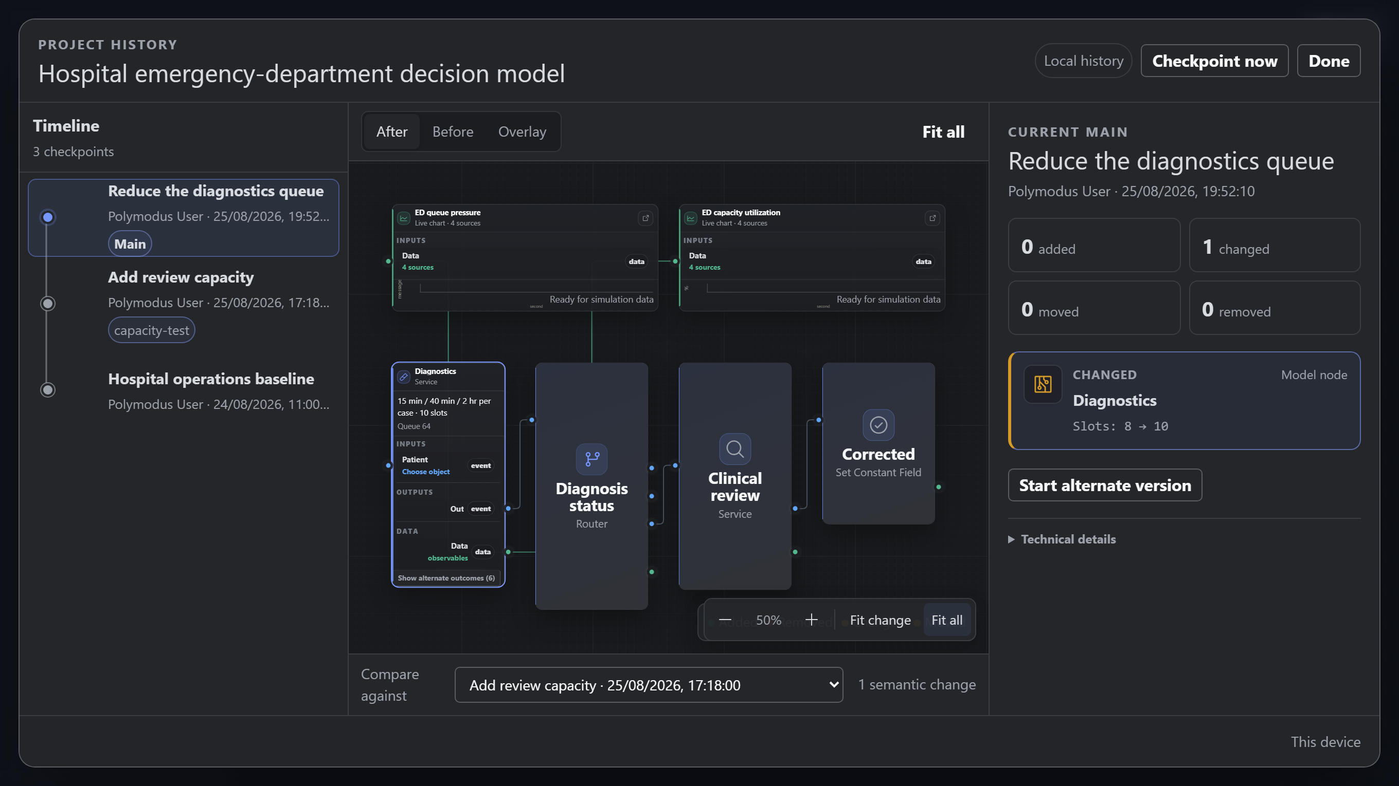Viewport: 1399px width, 786px height.
Task: Expand Show alternate outcomes (6)
Action: (x=446, y=578)
